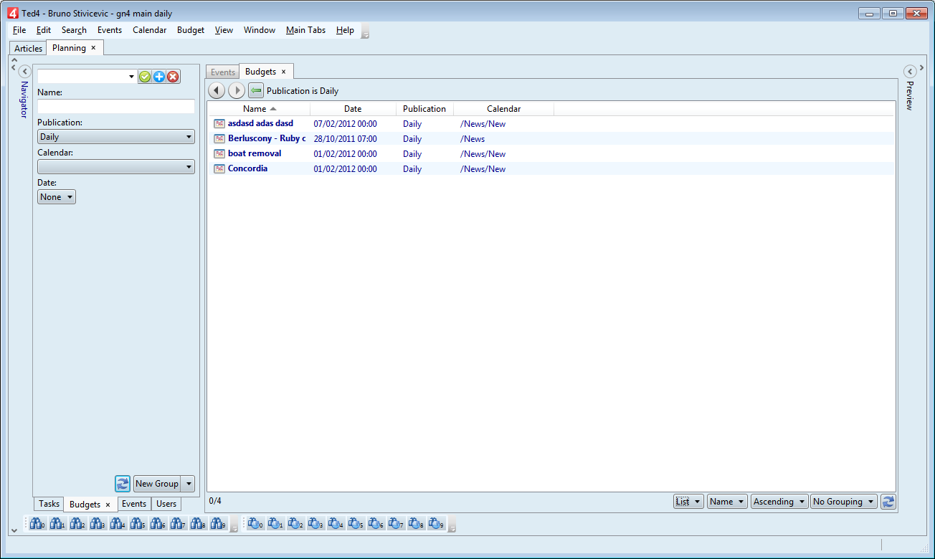The height and width of the screenshot is (559, 935).
Task: Open the Date dropdown set to None
Action: click(57, 197)
